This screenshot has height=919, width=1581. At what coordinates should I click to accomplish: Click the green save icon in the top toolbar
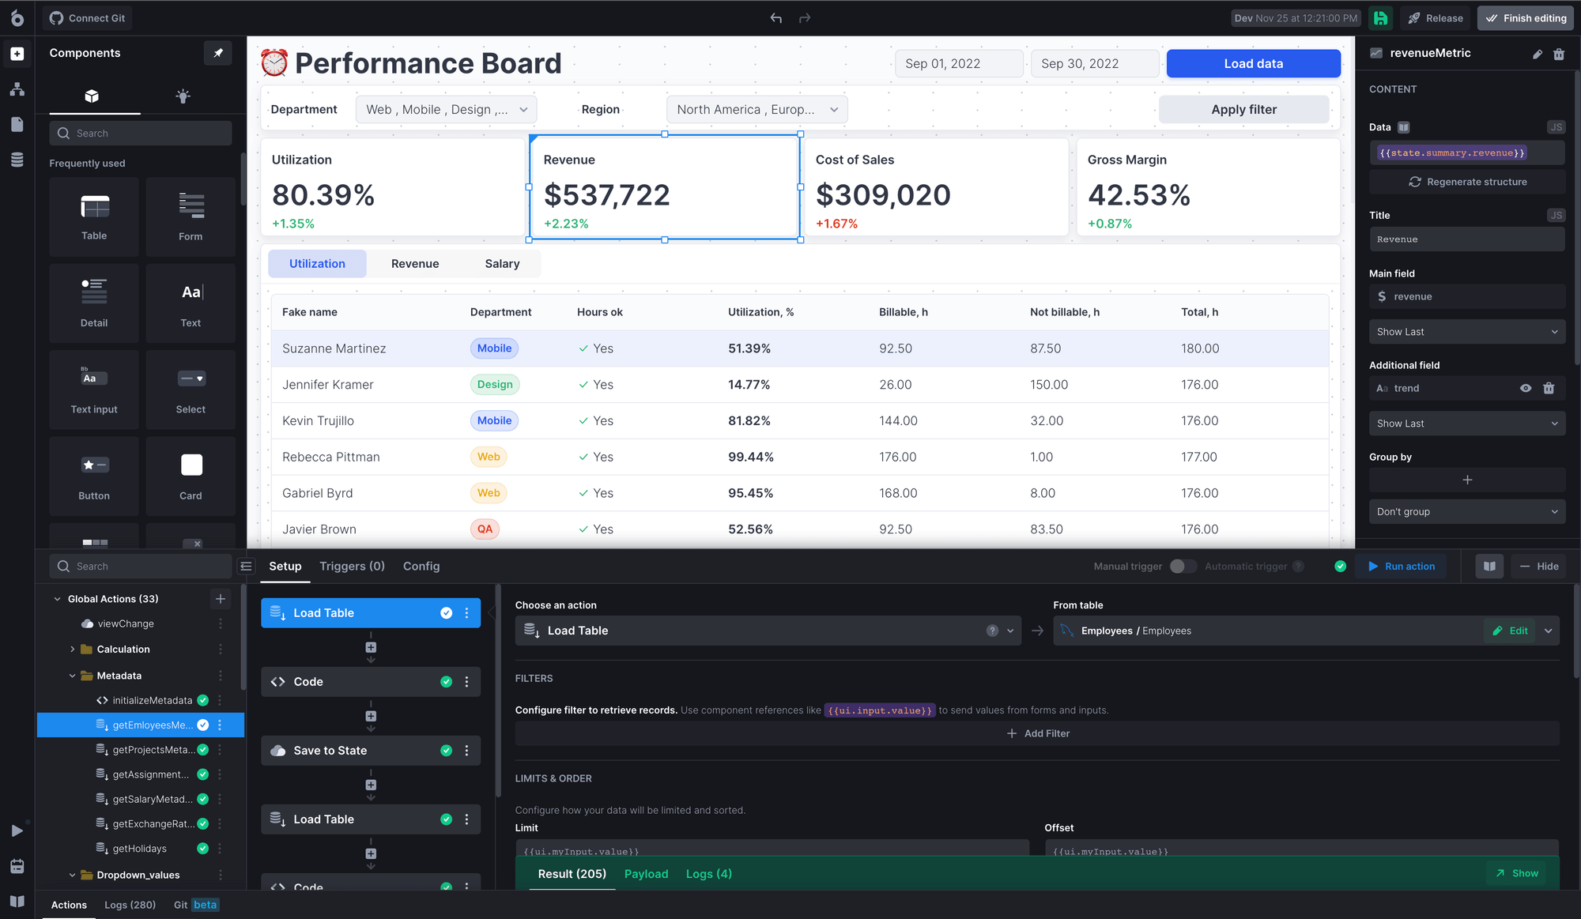[x=1380, y=17]
